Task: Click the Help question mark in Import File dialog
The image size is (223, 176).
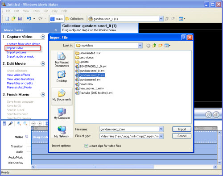Action: (184, 37)
